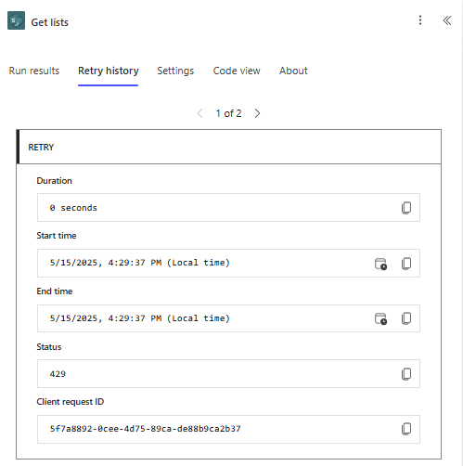463x466 pixels.
Task: Click the Status label
Action: pos(49,347)
